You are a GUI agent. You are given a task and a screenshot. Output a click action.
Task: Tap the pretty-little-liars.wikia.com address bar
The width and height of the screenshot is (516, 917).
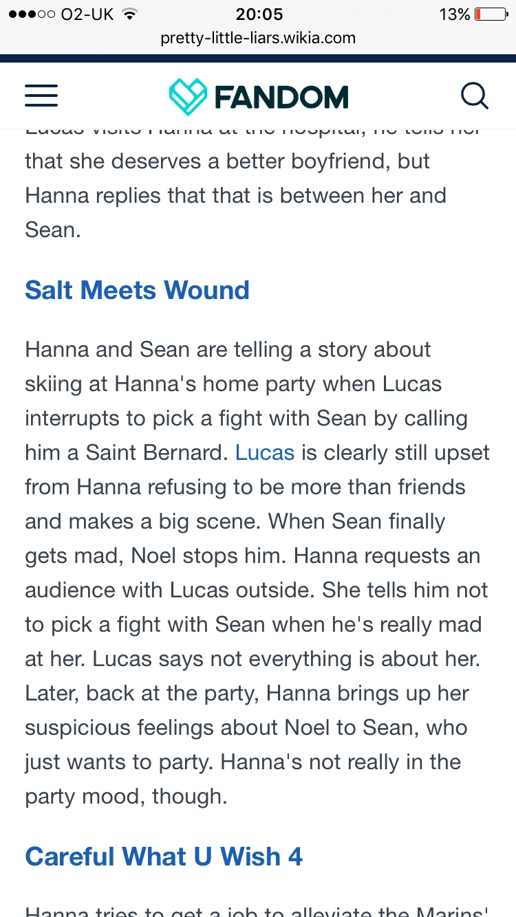coord(258,38)
